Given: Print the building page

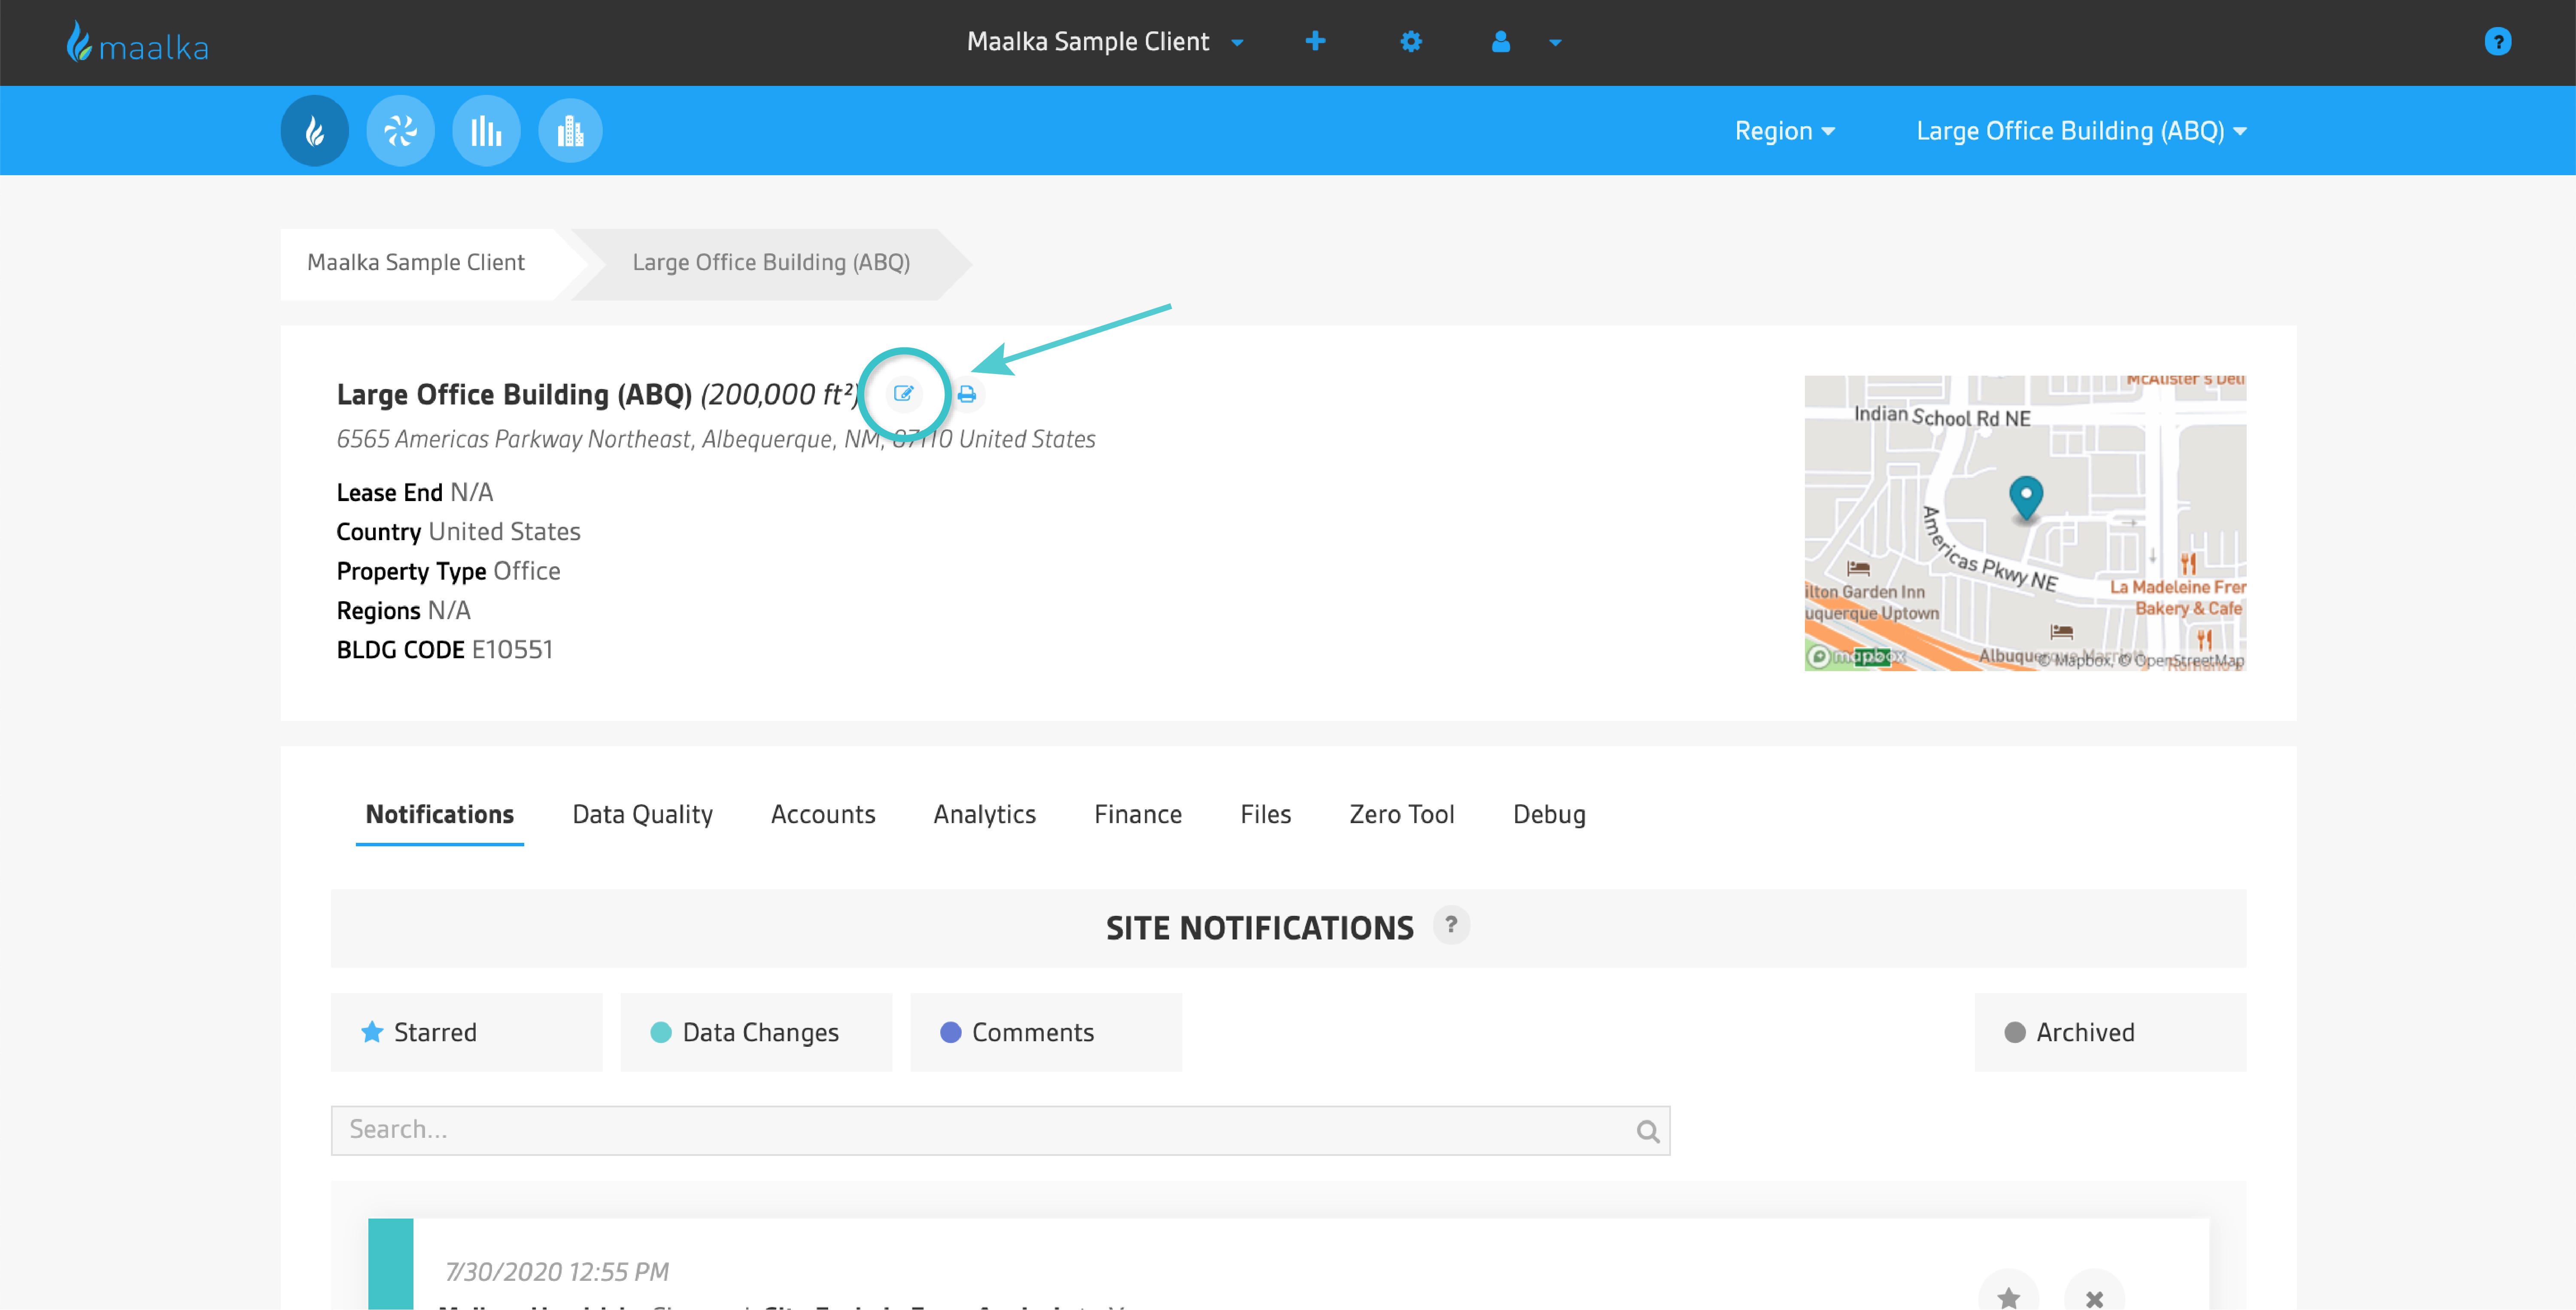Looking at the screenshot, I should pyautogui.click(x=966, y=394).
